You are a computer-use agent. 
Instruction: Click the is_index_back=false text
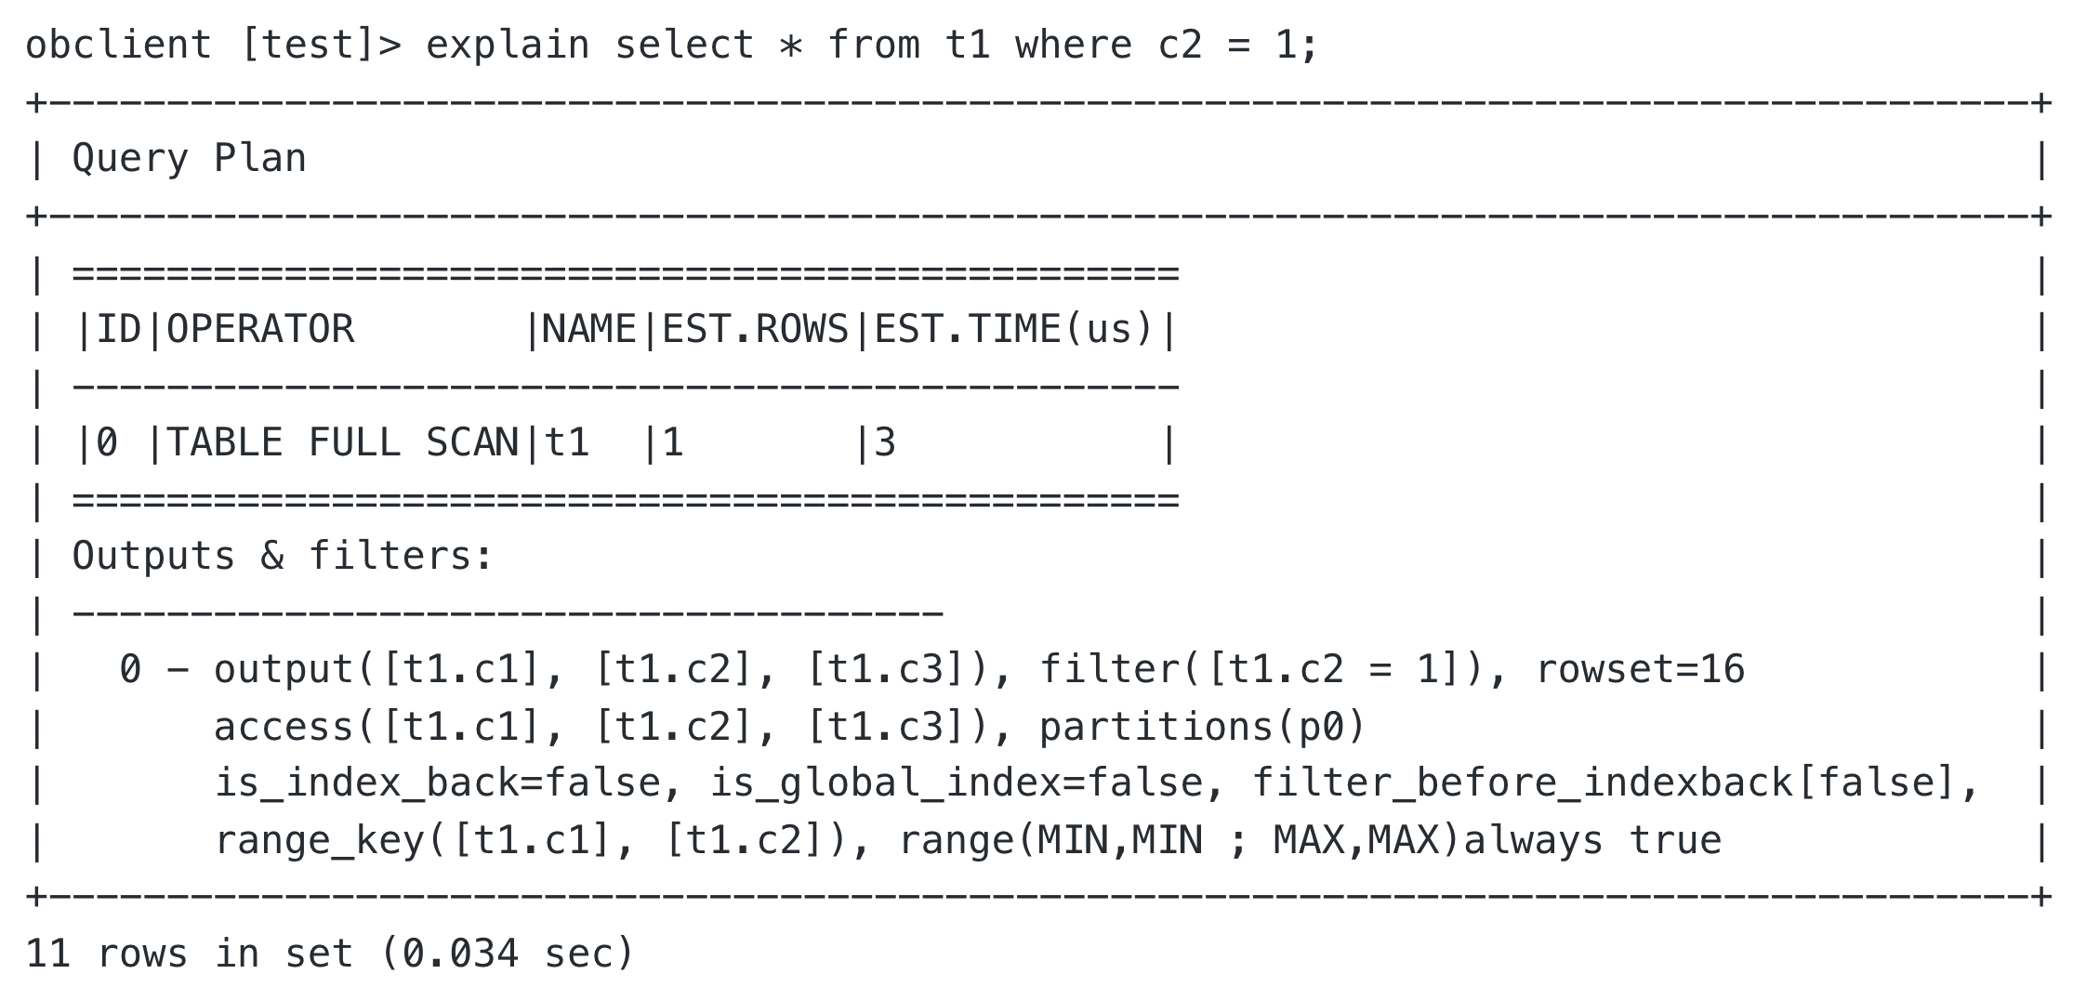tap(437, 783)
